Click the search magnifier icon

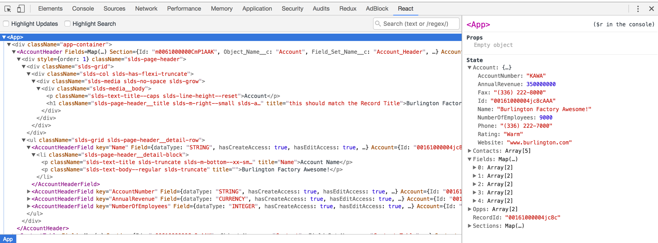tap(378, 24)
